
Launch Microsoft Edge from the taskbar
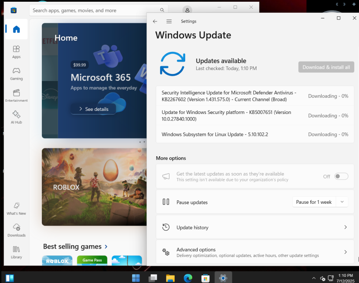pyautogui.click(x=188, y=278)
